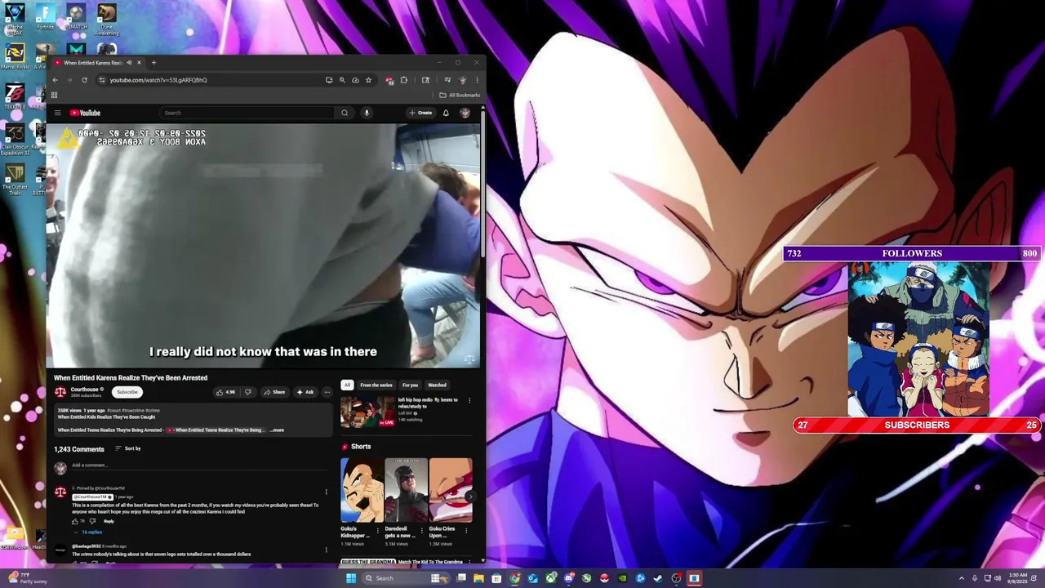Click the Chrome address bar URL

pyautogui.click(x=158, y=80)
